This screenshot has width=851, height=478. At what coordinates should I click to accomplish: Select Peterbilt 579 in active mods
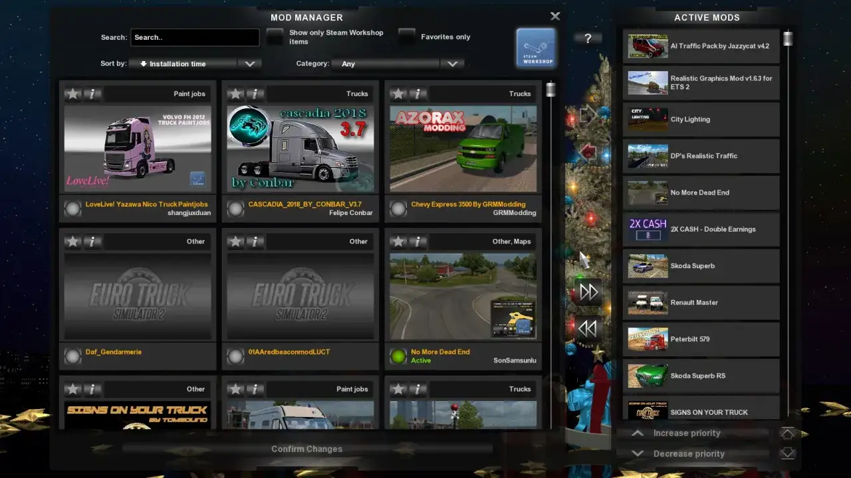(x=701, y=339)
